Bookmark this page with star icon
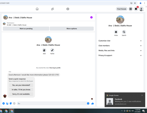The image size is (147, 113). click(135, 3)
